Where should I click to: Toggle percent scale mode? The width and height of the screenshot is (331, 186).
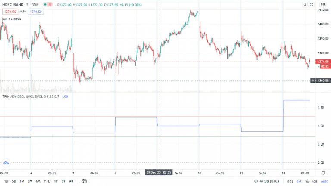coord(306,181)
